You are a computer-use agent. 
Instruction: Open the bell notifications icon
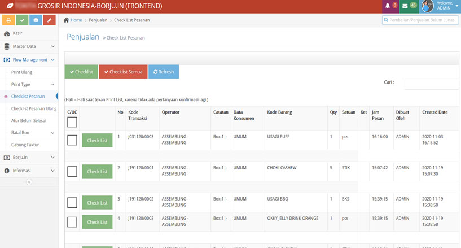[388, 6]
